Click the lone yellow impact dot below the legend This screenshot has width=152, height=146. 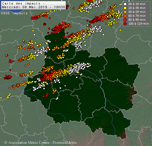120,30
